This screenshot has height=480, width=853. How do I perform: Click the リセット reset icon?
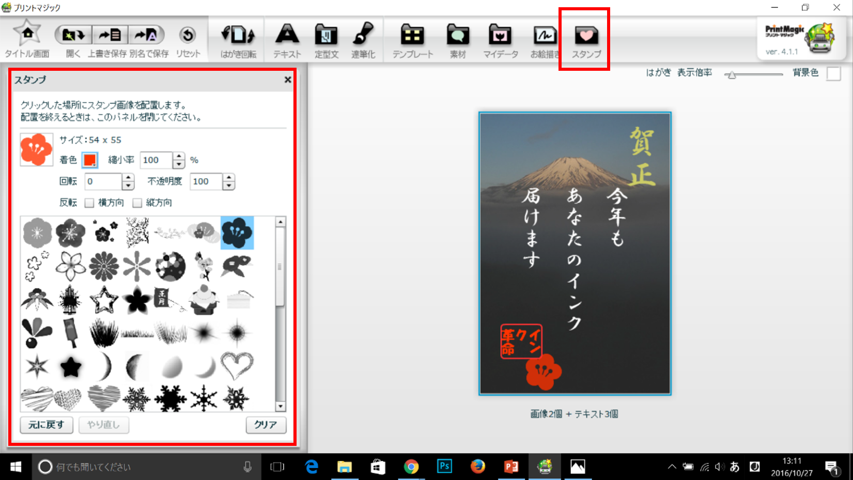[188, 35]
